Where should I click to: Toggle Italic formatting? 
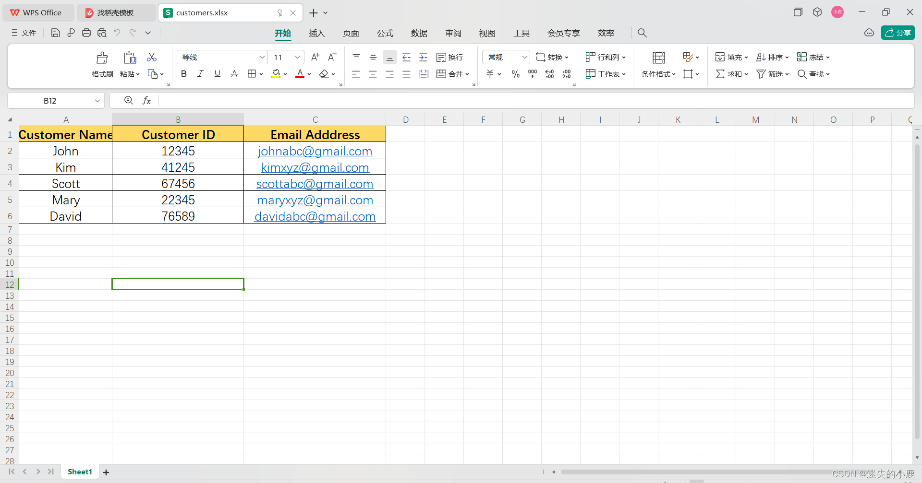tap(200, 74)
